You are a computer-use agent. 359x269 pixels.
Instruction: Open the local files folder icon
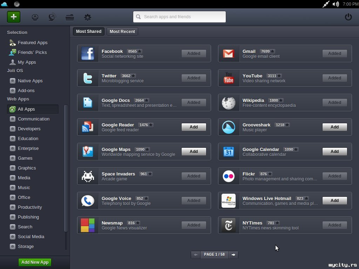pos(70,18)
